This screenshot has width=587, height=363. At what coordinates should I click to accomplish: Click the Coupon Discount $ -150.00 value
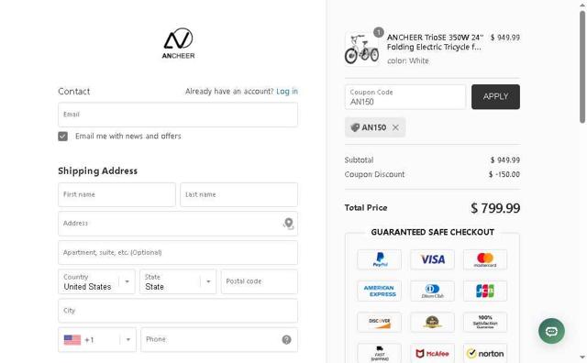[504, 174]
